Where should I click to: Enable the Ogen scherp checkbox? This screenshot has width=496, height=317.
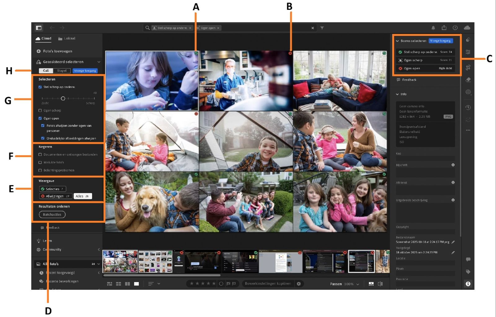[40, 110]
